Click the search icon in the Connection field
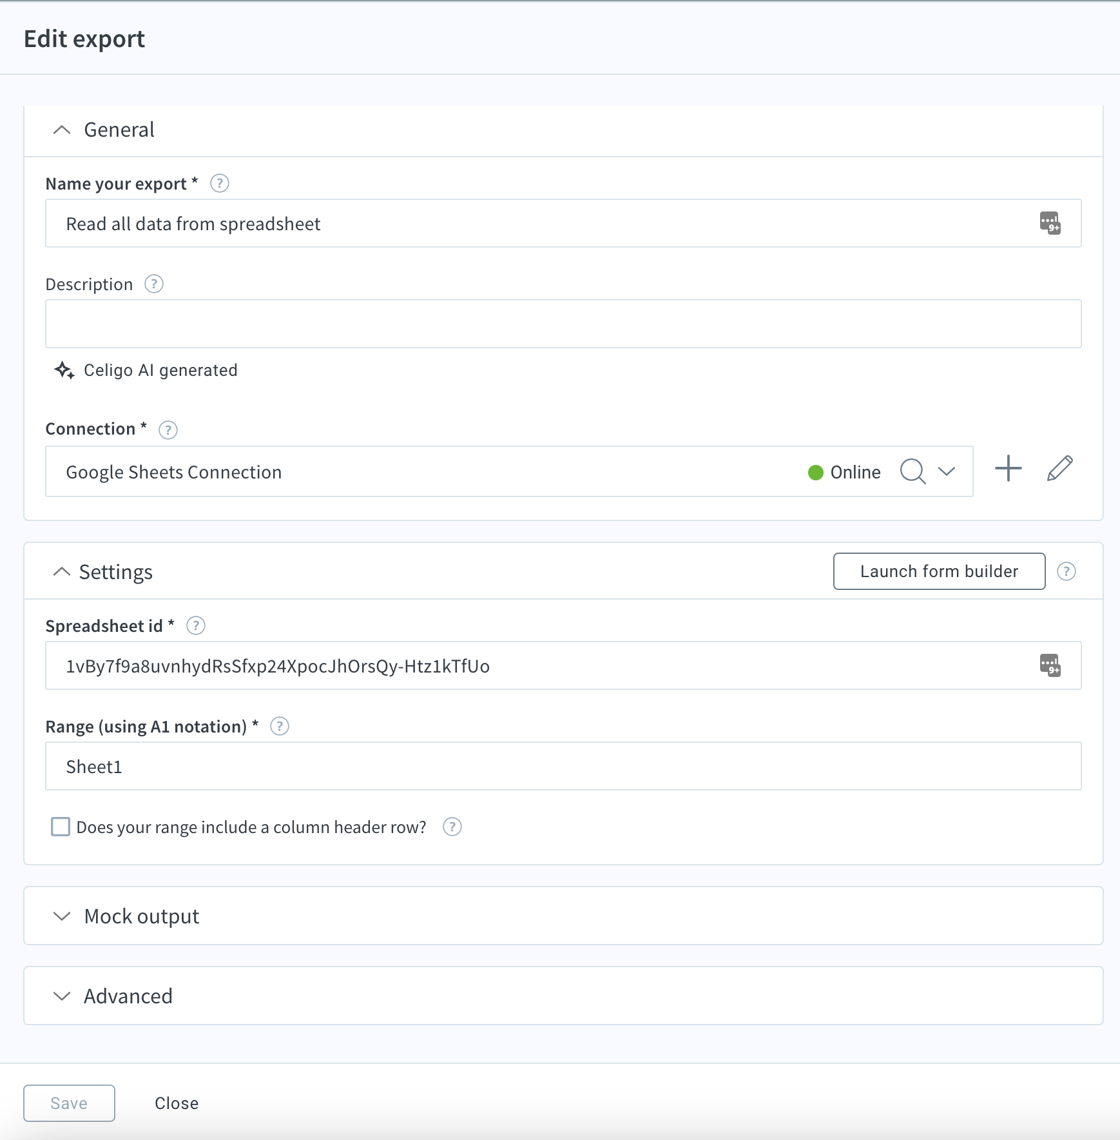Screen dimensions: 1120x1140 pyautogui.click(x=911, y=471)
